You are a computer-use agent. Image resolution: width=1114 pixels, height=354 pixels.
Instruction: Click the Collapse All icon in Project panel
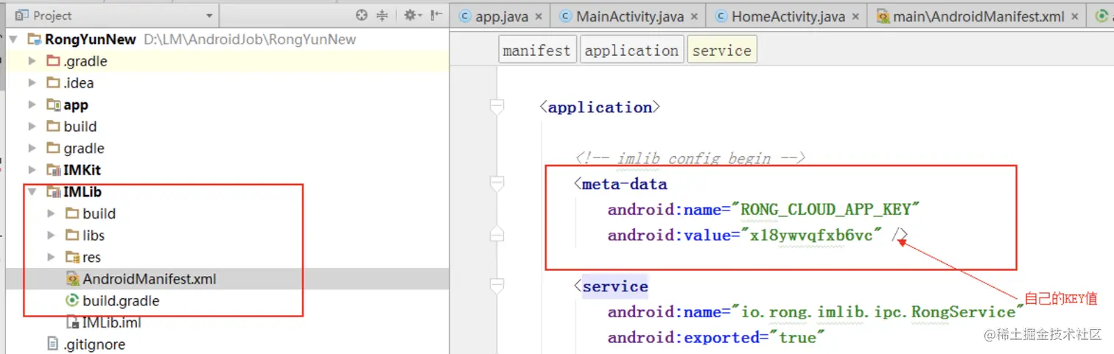click(382, 15)
